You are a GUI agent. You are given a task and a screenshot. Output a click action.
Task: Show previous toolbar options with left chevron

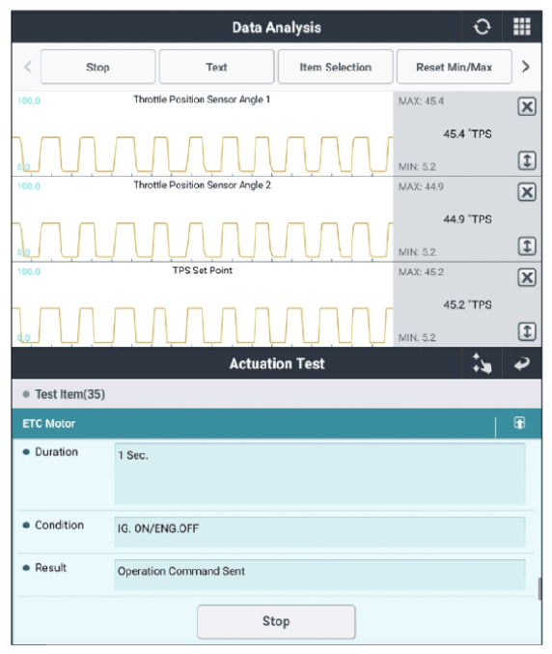[x=28, y=67]
